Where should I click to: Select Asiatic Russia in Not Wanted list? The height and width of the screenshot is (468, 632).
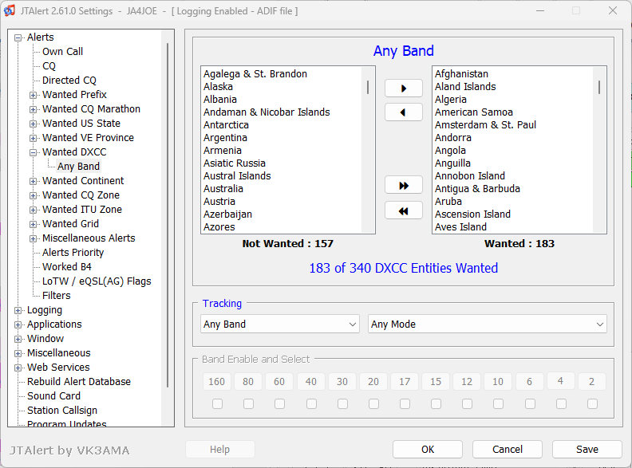[x=235, y=163]
